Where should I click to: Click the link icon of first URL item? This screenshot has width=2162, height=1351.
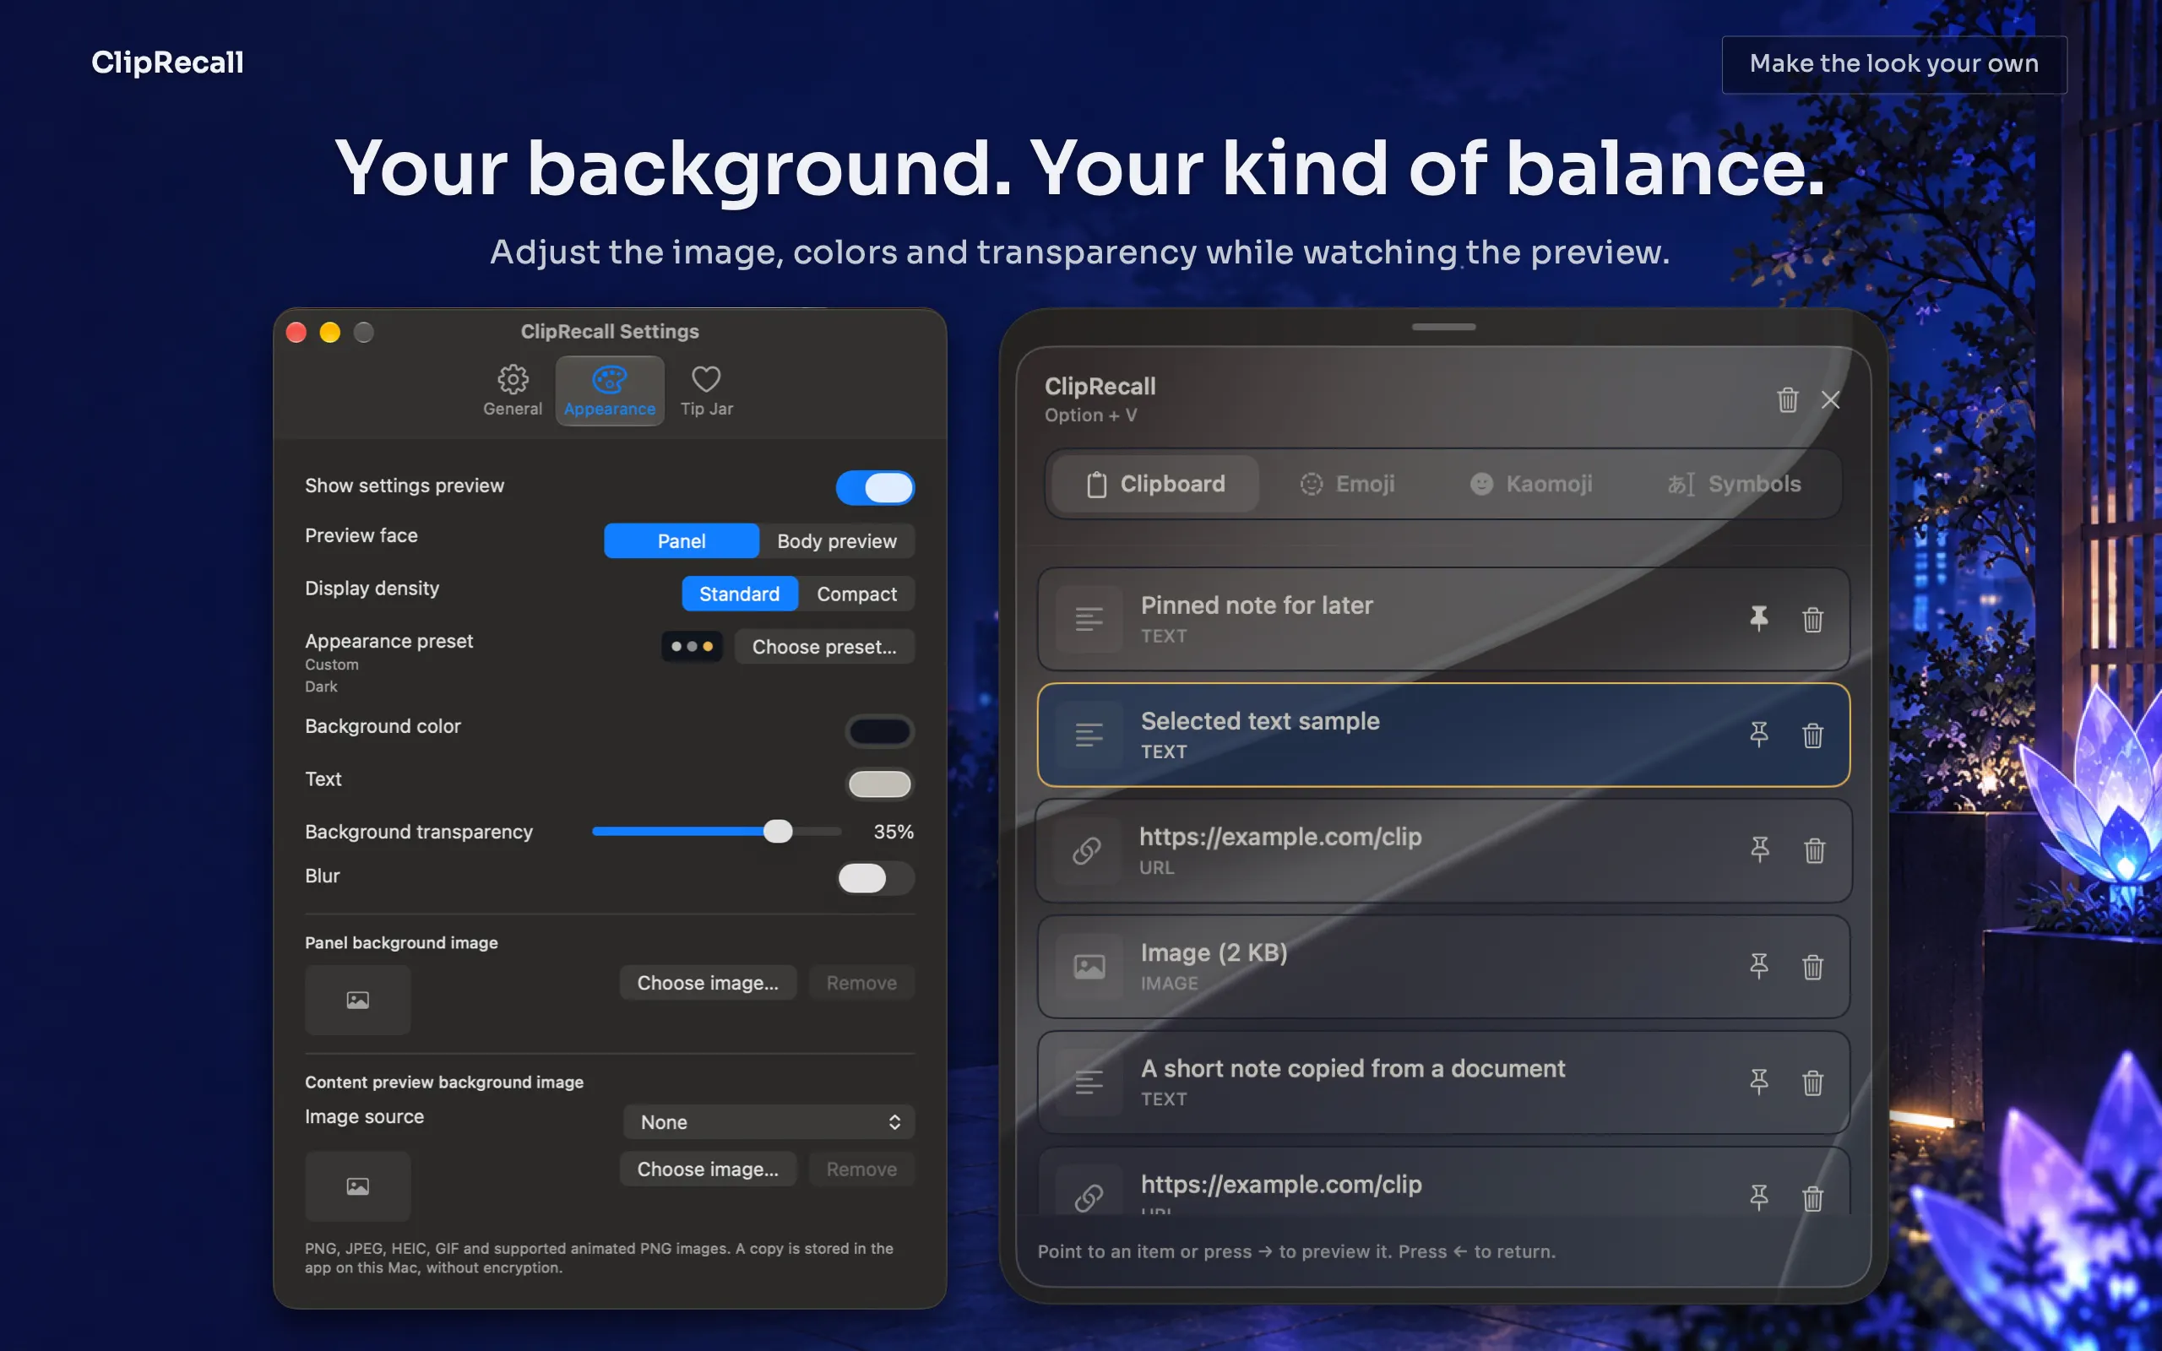click(1087, 850)
